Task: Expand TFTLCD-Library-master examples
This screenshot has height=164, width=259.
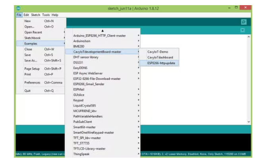Action: 103,149
